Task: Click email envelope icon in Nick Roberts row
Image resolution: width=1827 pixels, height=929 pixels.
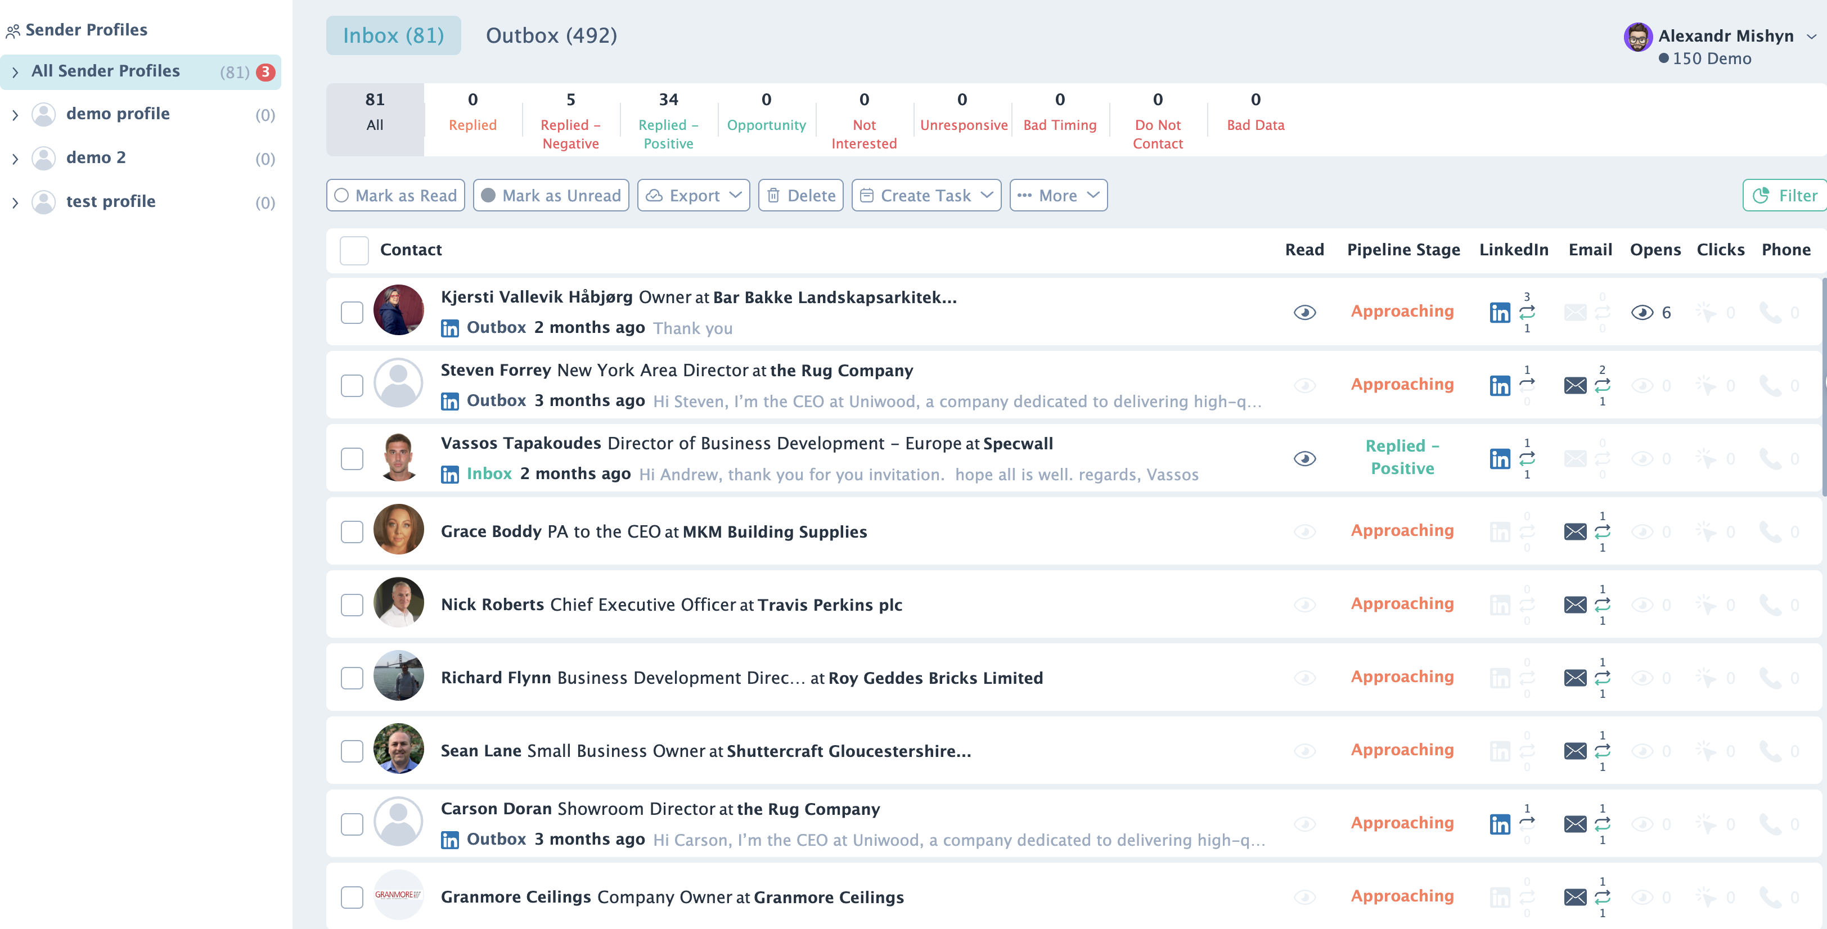Action: 1574,605
